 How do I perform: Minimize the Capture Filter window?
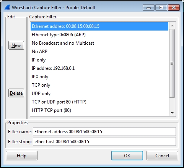click(x=148, y=8)
